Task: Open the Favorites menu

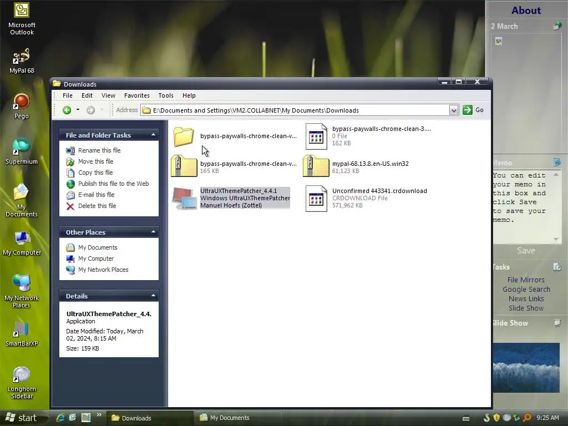Action: click(137, 95)
